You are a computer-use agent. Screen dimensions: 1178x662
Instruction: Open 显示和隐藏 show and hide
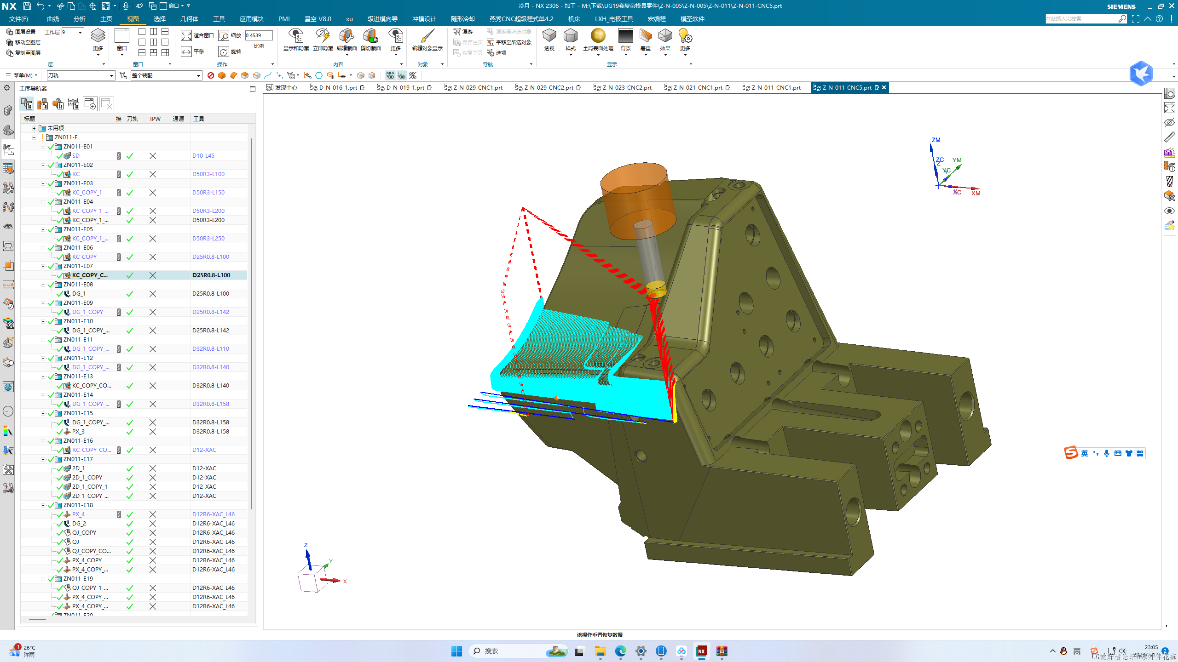pos(296,40)
